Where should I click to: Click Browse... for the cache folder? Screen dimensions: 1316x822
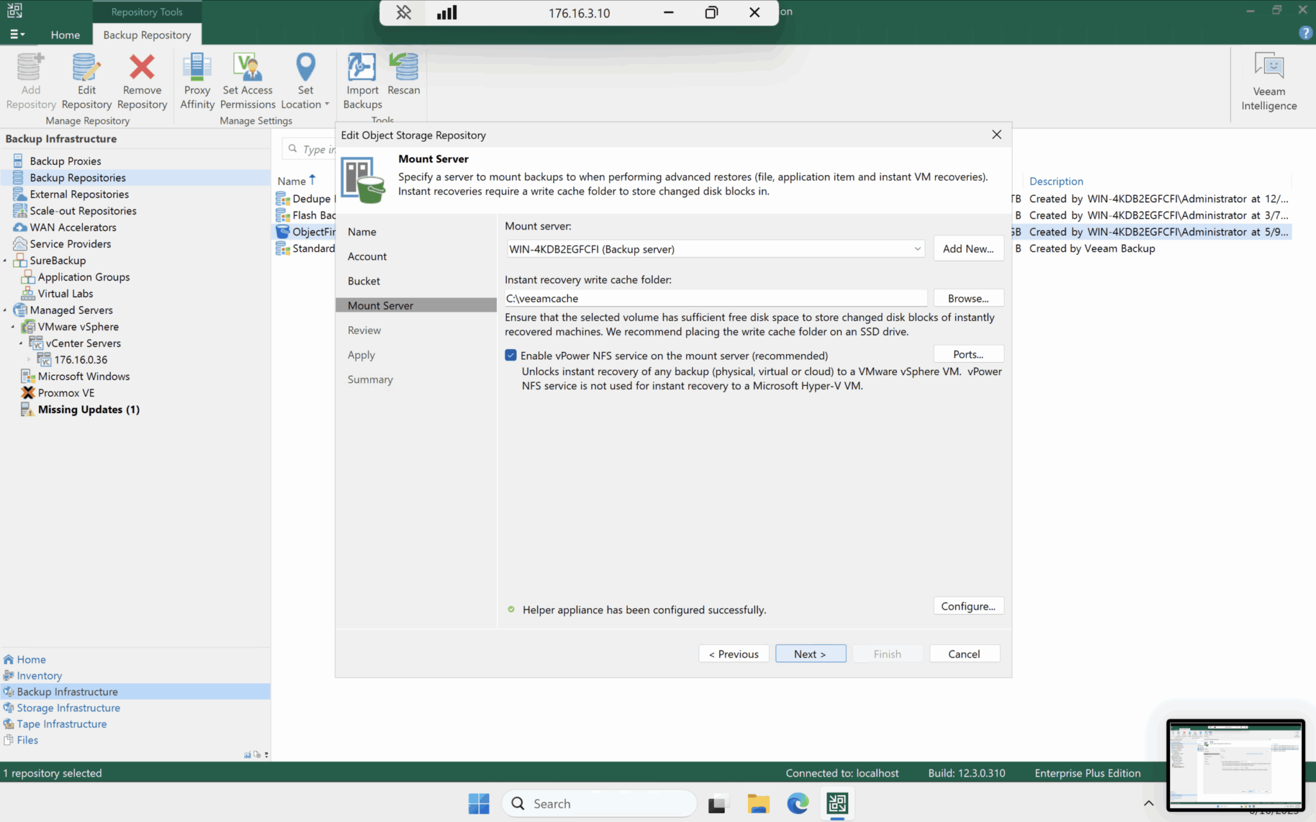pos(968,299)
